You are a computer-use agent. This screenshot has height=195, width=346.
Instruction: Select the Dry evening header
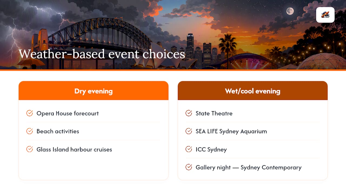click(94, 91)
